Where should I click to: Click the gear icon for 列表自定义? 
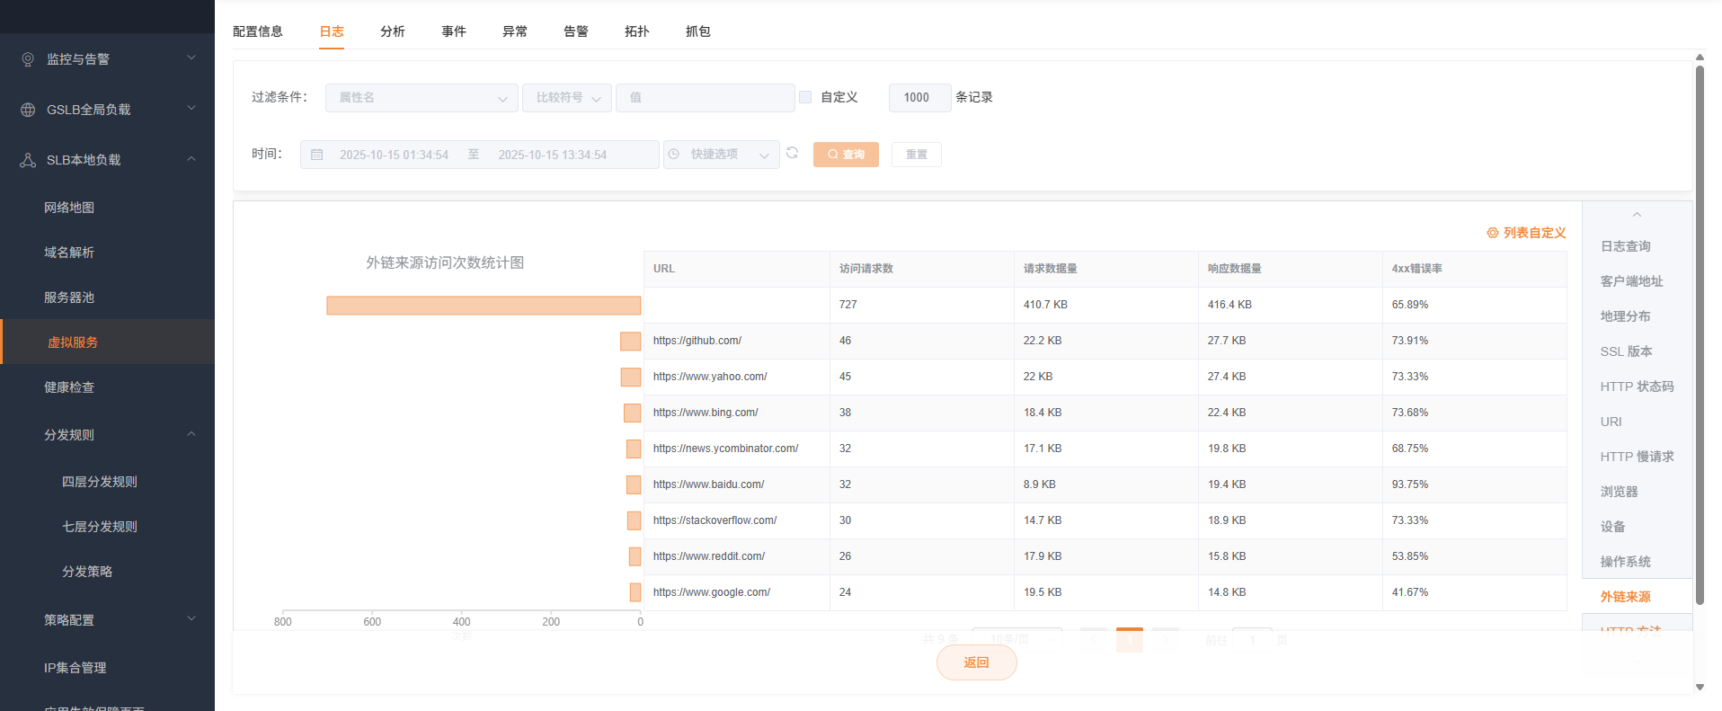point(1492,233)
